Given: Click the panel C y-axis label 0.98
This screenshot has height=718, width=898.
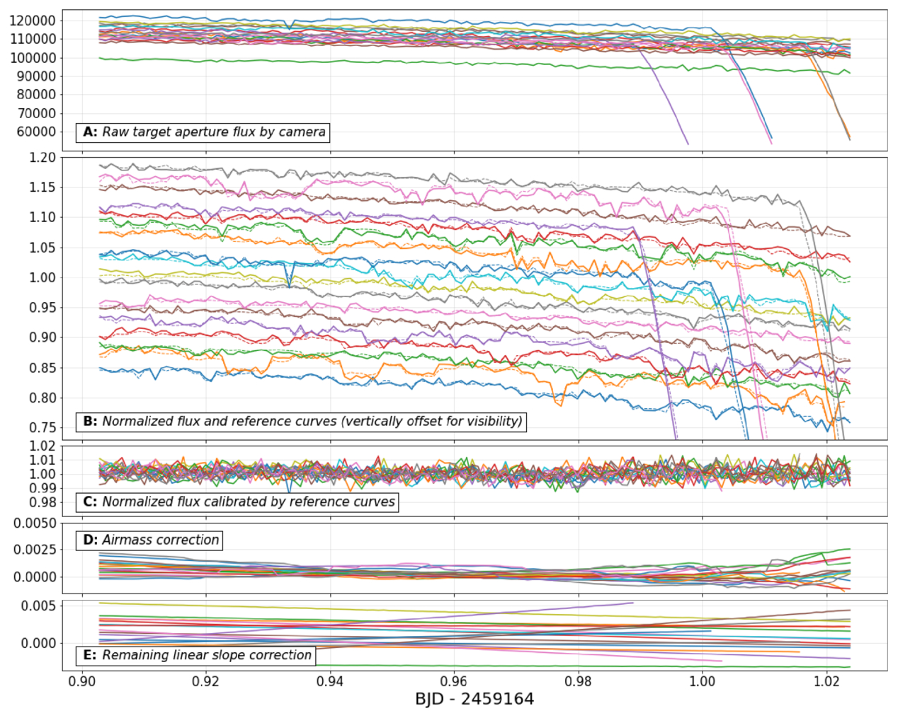Looking at the screenshot, I should point(42,502).
